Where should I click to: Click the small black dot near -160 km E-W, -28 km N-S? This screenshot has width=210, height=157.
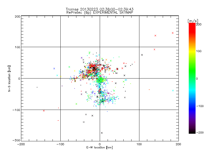point(37,87)
